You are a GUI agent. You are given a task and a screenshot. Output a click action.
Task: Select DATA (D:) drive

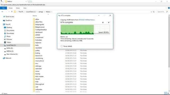pos(8,48)
